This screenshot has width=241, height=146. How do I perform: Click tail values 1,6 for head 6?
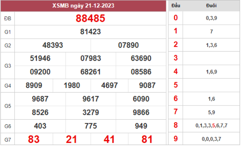coord(212,99)
